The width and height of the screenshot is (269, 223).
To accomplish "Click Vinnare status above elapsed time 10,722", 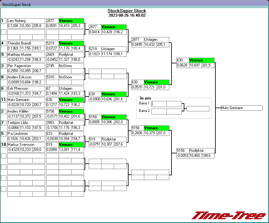I will 71,100.
